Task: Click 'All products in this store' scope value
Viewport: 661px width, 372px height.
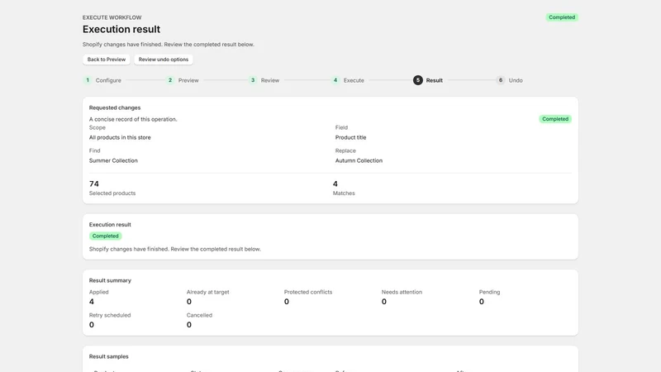Action: [x=120, y=137]
